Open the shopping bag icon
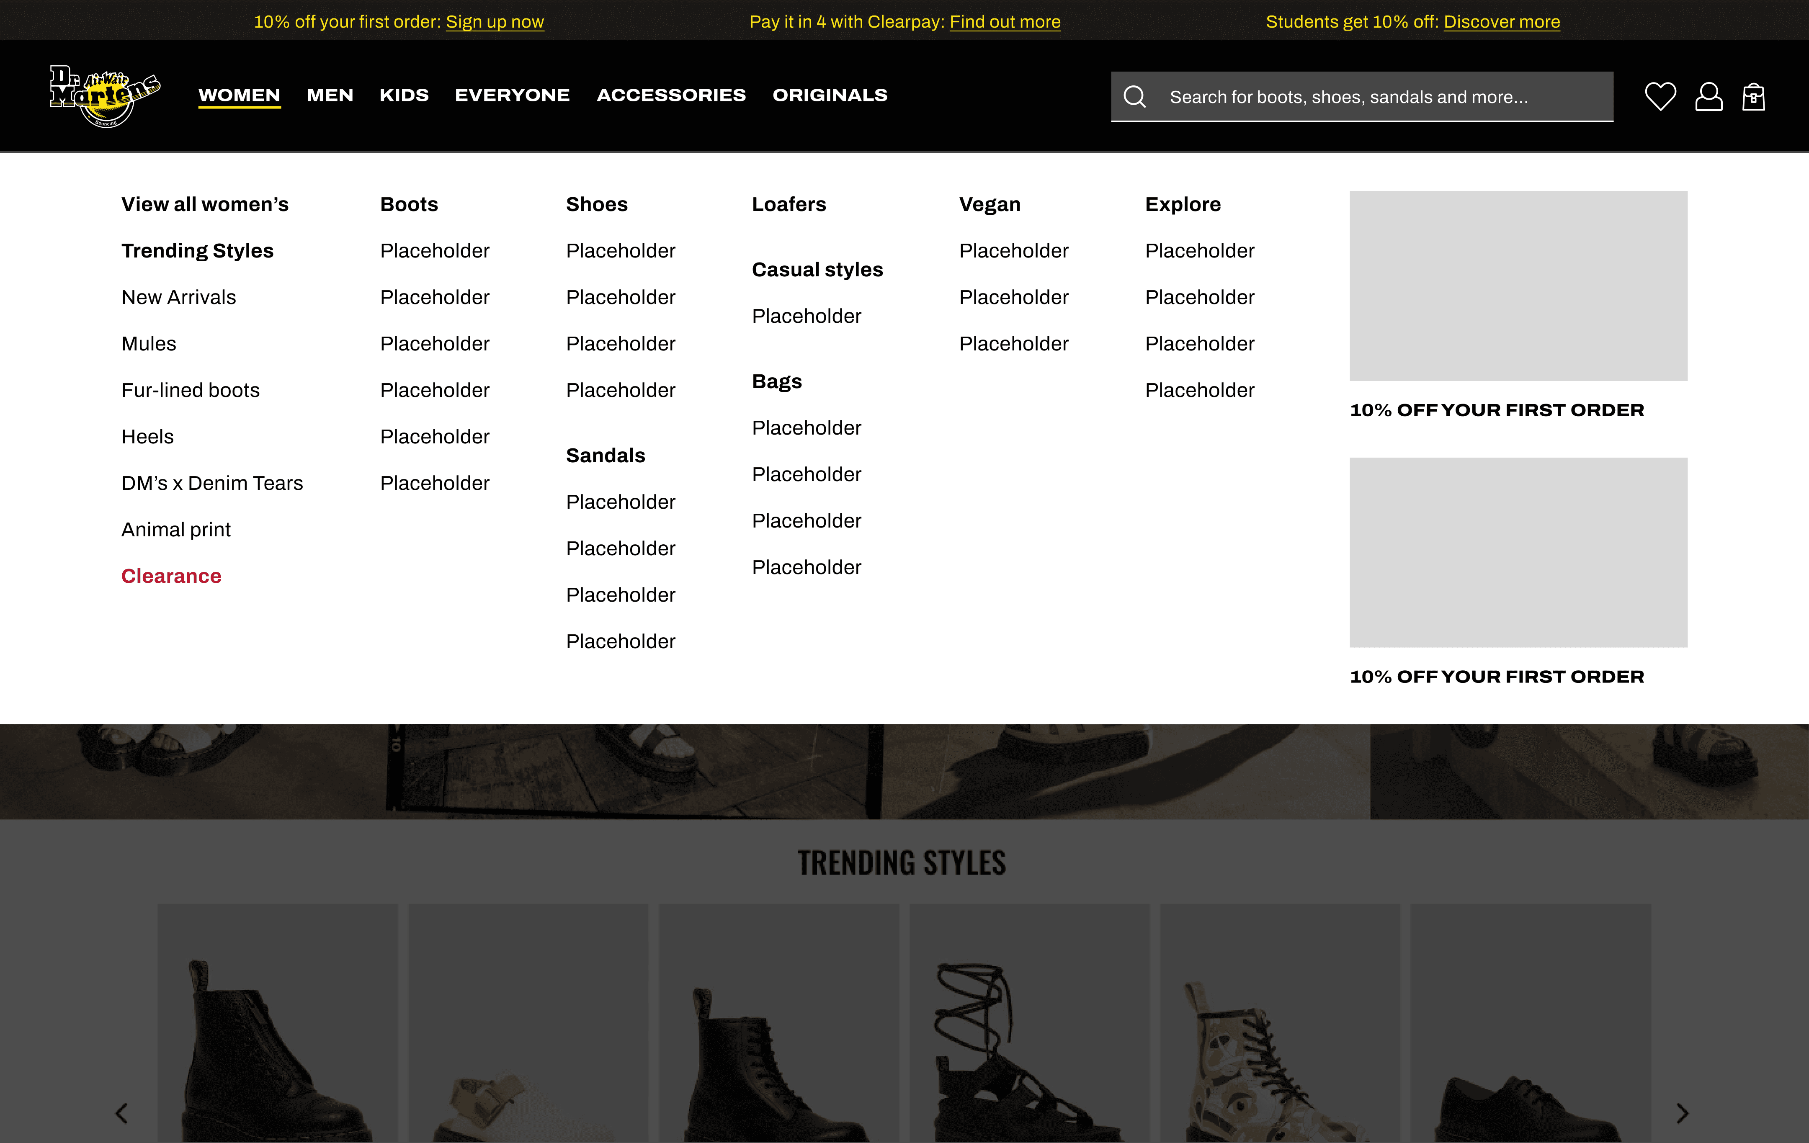Viewport: 1809px width, 1143px height. 1753,97
